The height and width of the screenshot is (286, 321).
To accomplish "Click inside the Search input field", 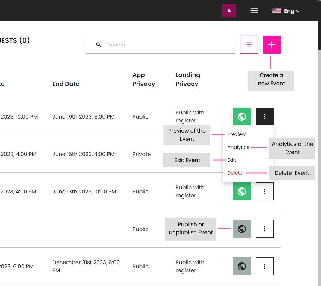I will (160, 45).
